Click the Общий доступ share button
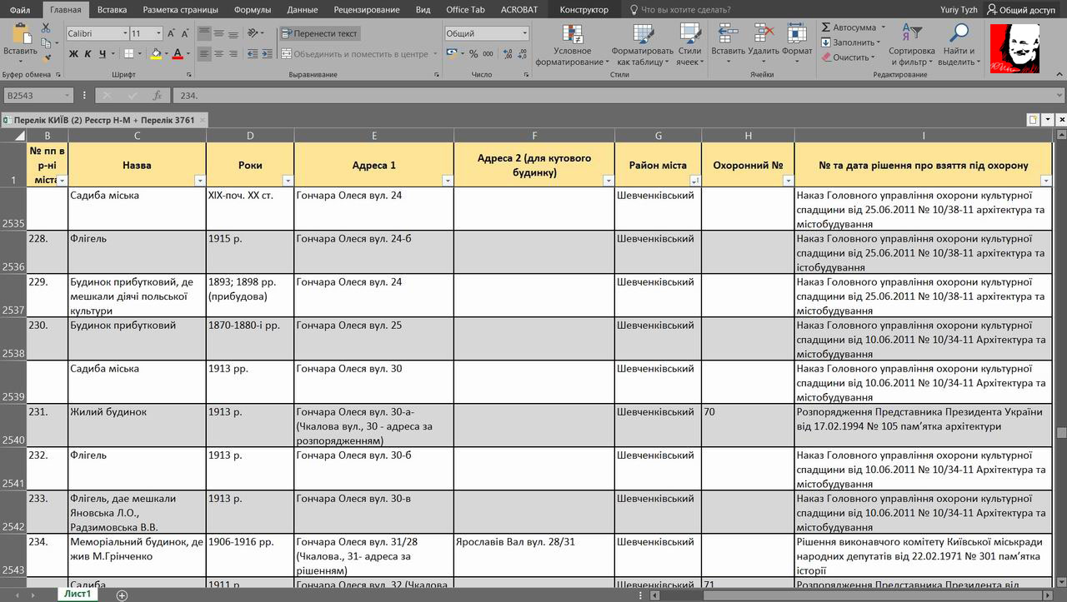 click(1020, 10)
